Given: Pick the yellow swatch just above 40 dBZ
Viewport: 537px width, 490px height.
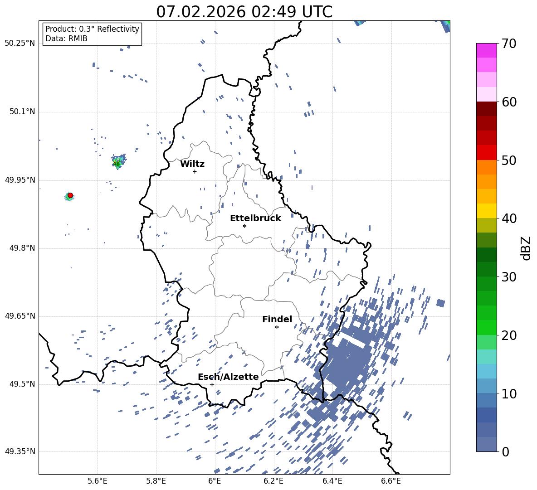Looking at the screenshot, I should 486,211.
